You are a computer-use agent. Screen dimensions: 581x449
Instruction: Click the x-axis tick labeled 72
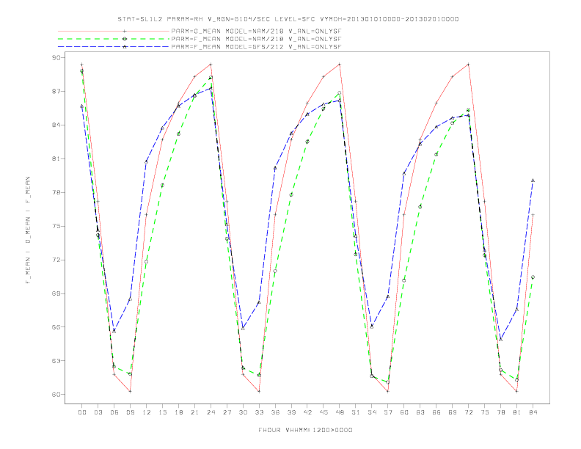[468, 412]
